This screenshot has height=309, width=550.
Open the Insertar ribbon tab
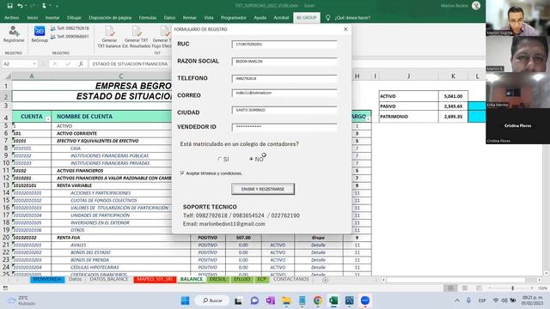52,17
